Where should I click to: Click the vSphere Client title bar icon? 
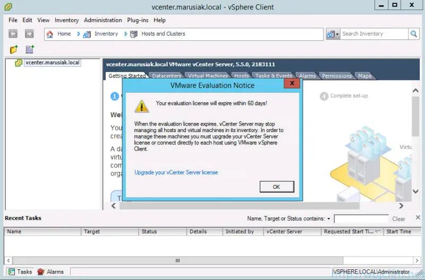click(8, 6)
